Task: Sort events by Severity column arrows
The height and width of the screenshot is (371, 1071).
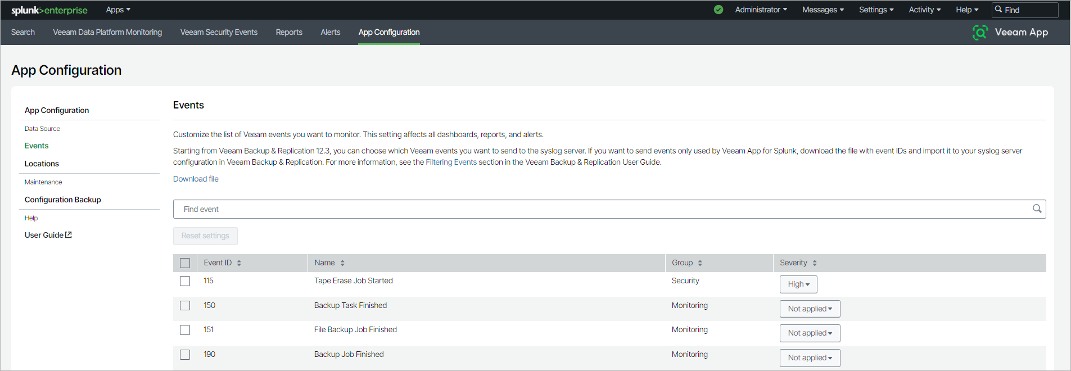Action: pos(815,263)
